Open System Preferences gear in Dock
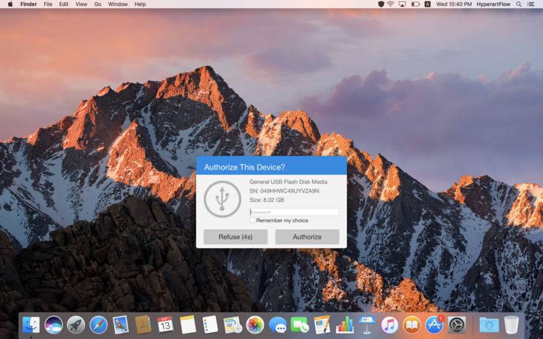The image size is (543, 339). (457, 325)
